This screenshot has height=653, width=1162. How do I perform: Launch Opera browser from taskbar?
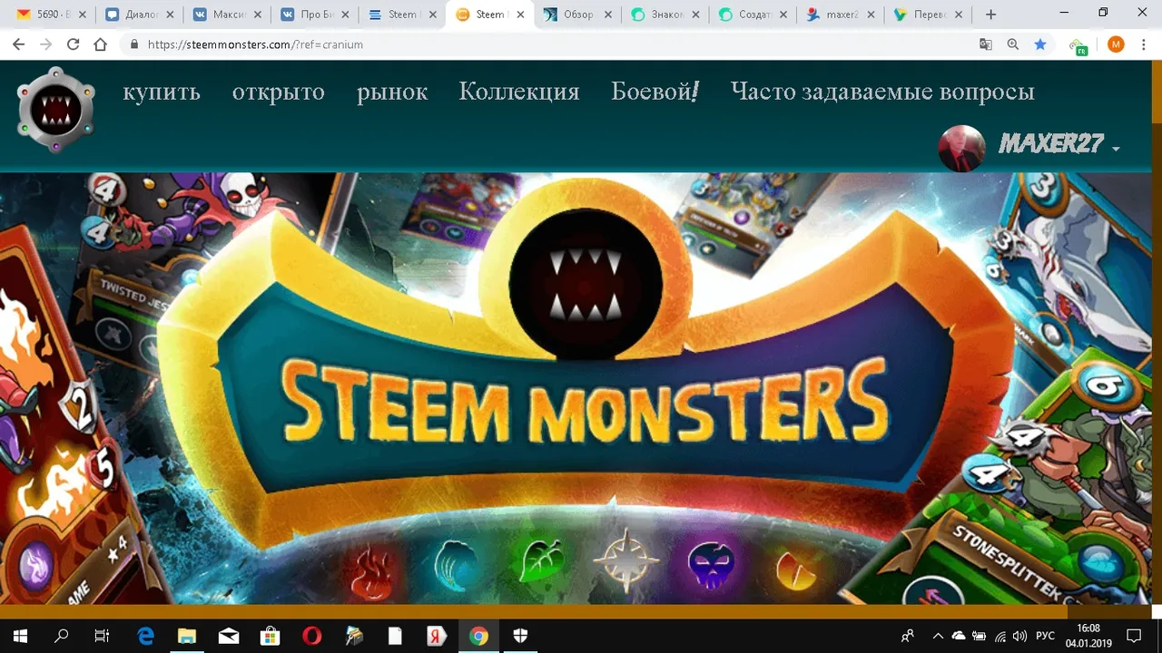[x=311, y=636]
